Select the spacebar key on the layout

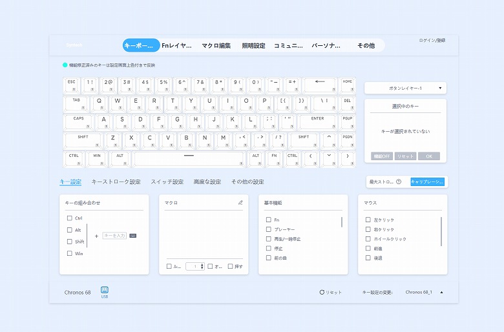189,159
